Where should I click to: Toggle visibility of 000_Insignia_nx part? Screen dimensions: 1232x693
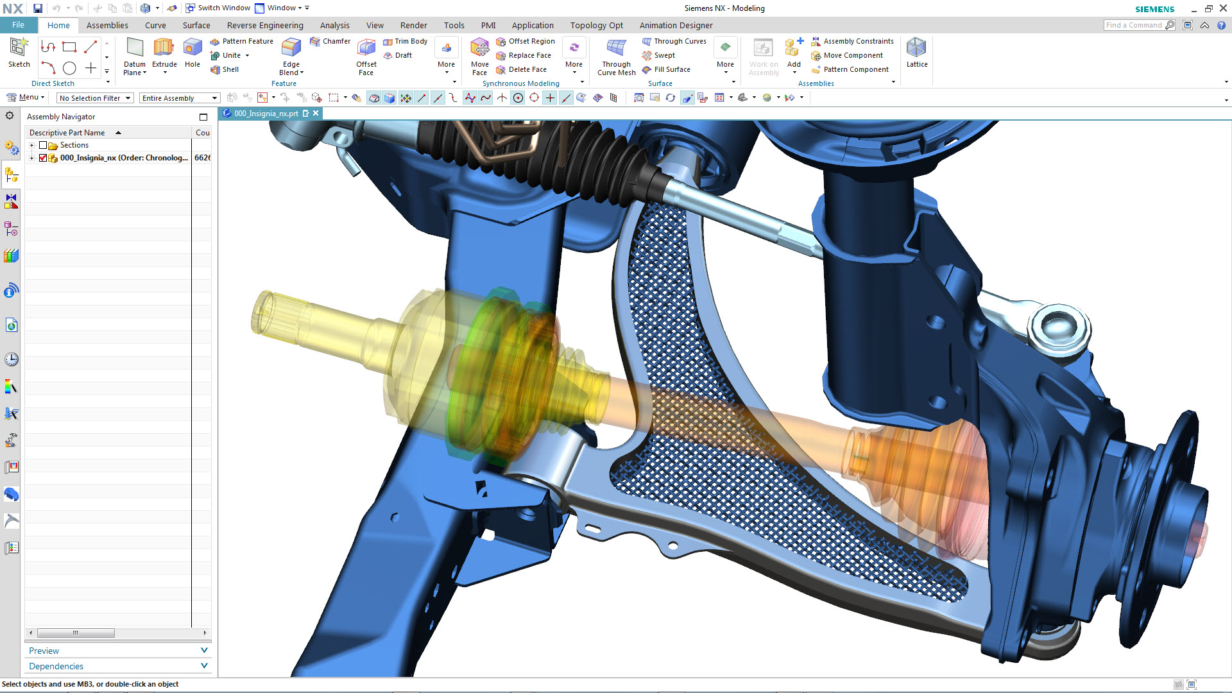(44, 158)
